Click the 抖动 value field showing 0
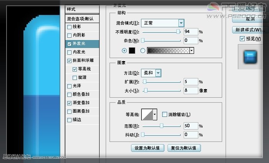Viewport: 269px width, 163px height. pos(191,135)
